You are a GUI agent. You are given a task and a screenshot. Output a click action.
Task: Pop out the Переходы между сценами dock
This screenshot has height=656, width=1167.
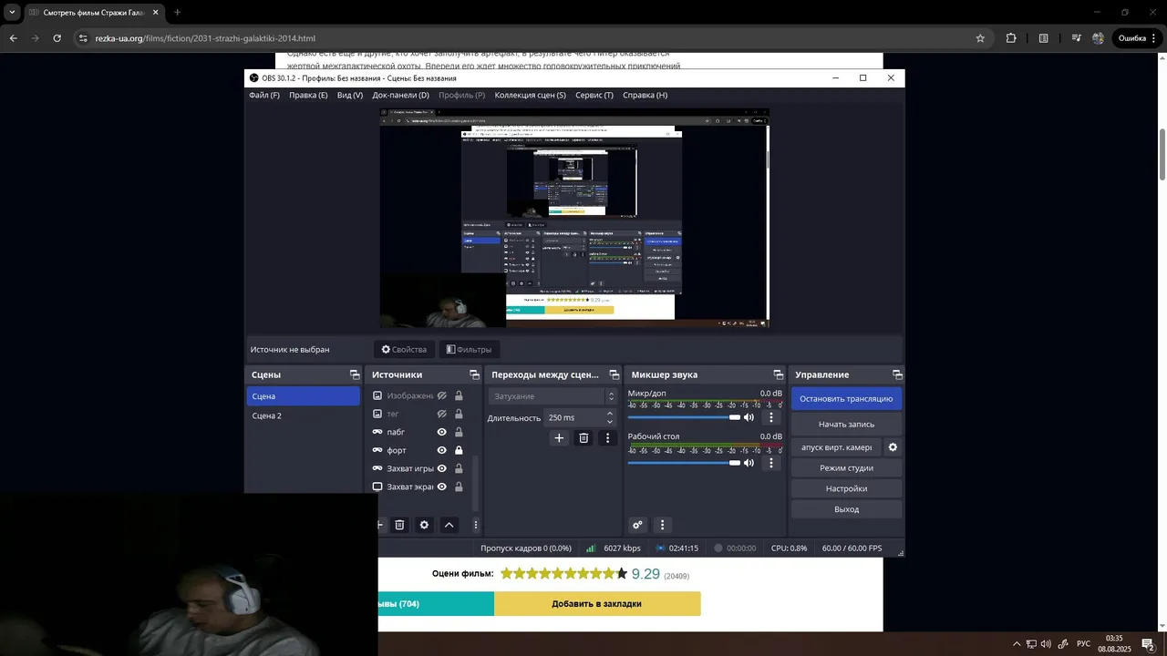(x=614, y=374)
